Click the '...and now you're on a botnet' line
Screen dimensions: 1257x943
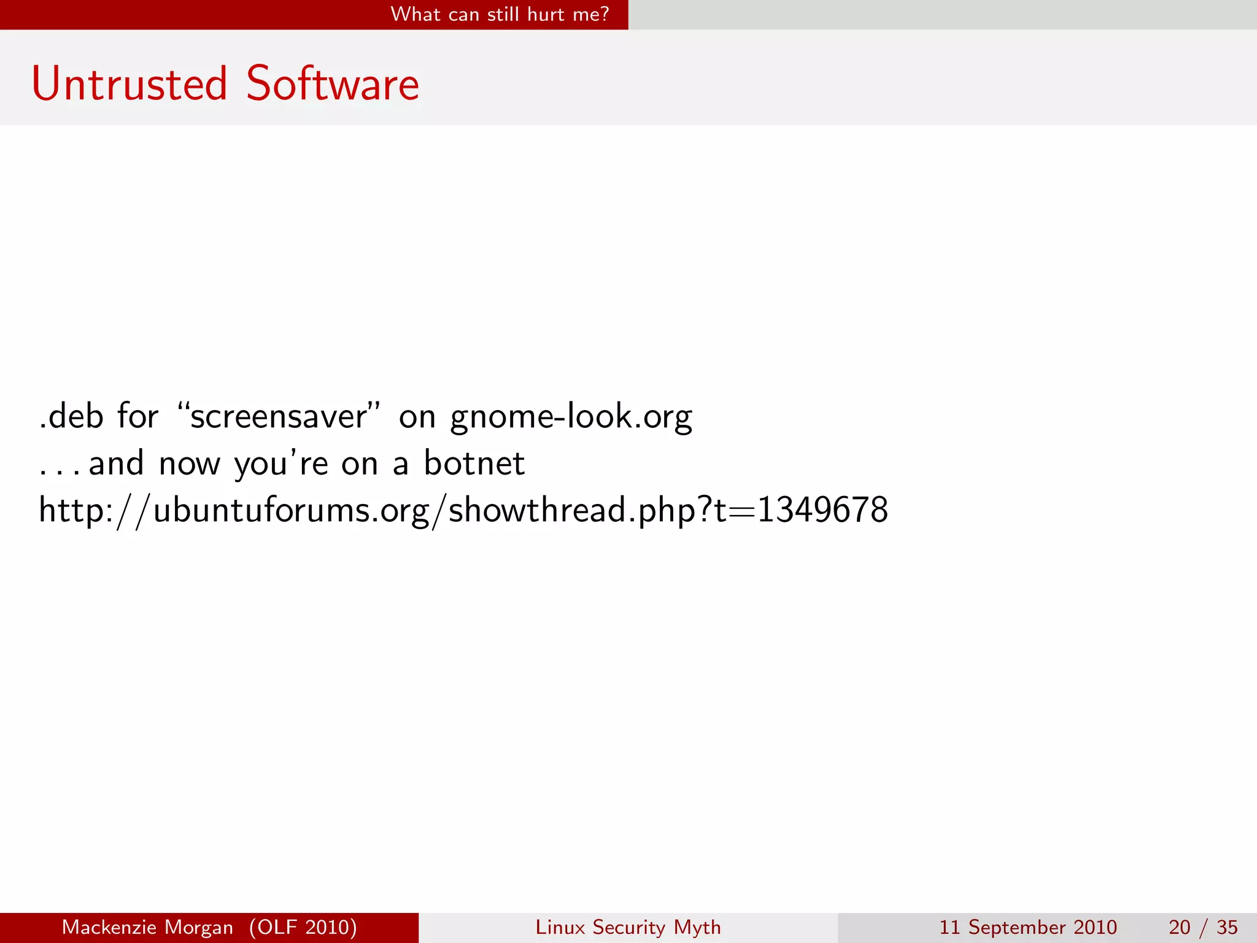[282, 463]
